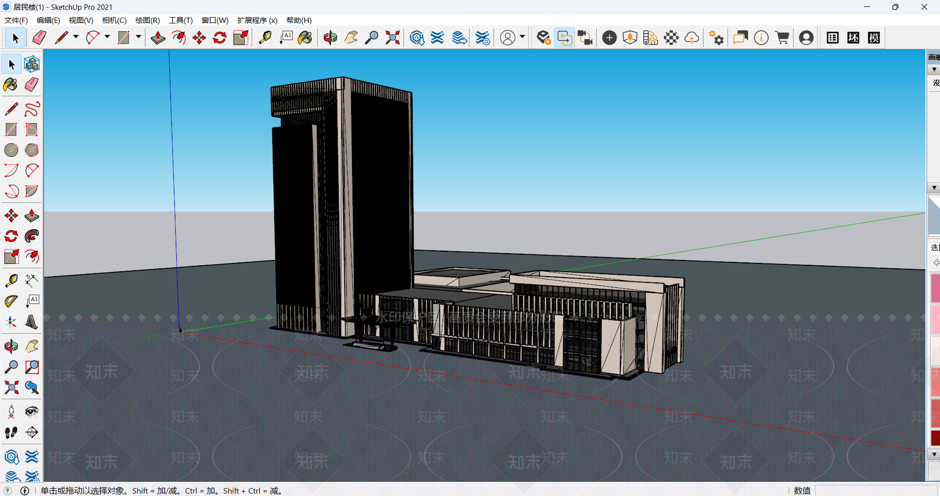
Task: Expand the Shape tool dropdown arrow
Action: [139, 37]
